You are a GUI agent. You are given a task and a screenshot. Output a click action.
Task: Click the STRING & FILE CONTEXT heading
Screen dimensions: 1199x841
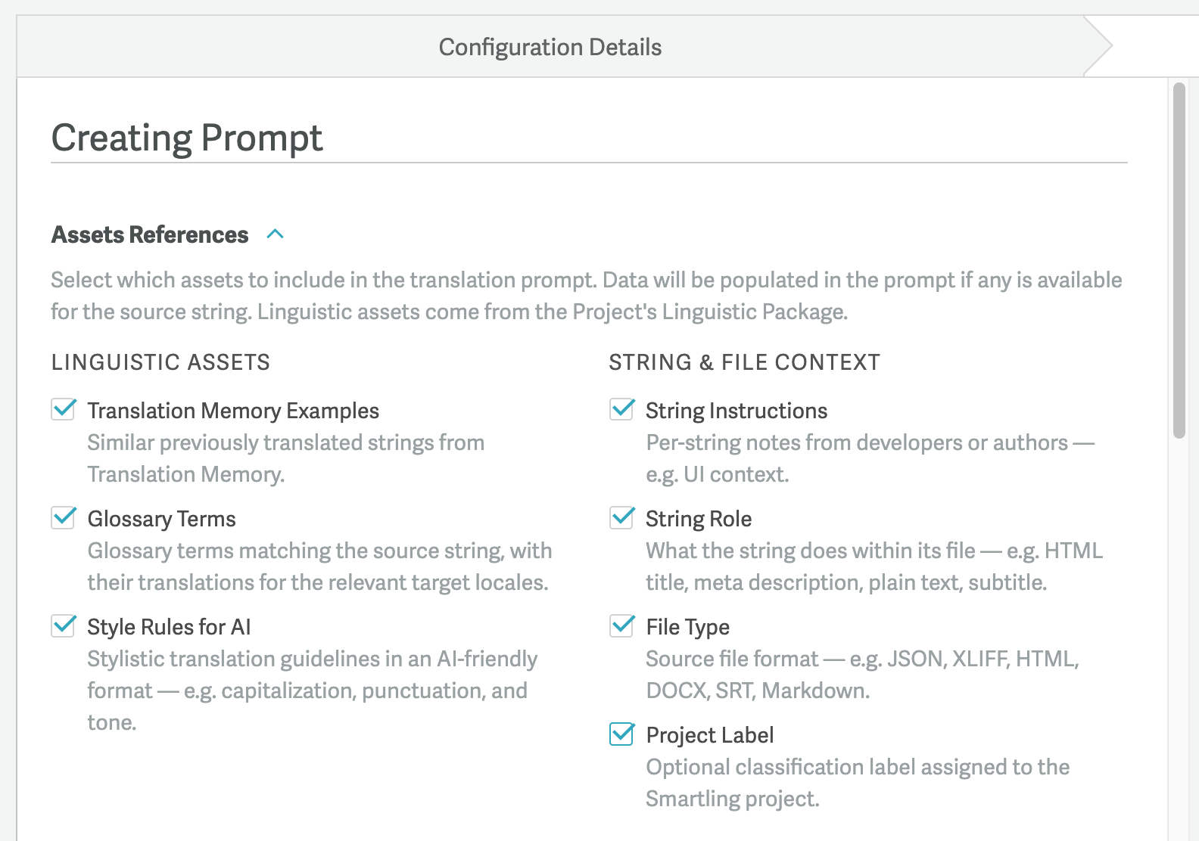coord(745,362)
